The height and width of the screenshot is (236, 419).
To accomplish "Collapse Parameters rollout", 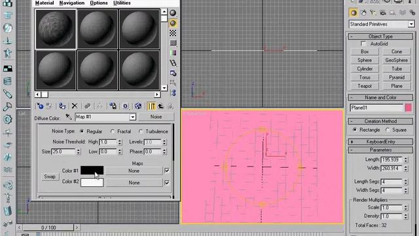I will point(380,150).
